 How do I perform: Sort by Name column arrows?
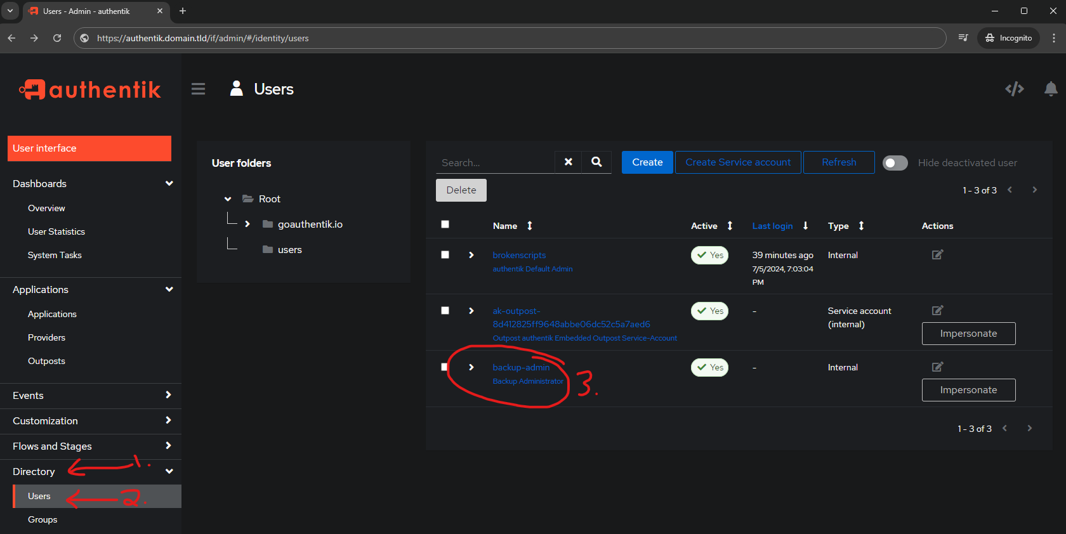(x=530, y=226)
